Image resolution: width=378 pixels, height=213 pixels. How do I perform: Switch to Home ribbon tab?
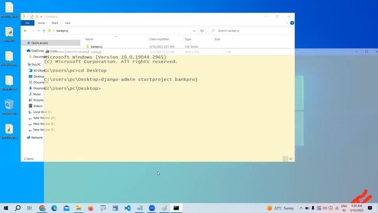41,23
